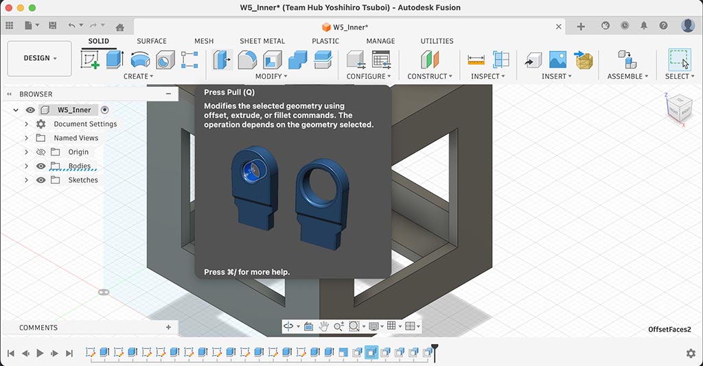
Task: Activate the Press Pull tool
Action: [x=222, y=60]
